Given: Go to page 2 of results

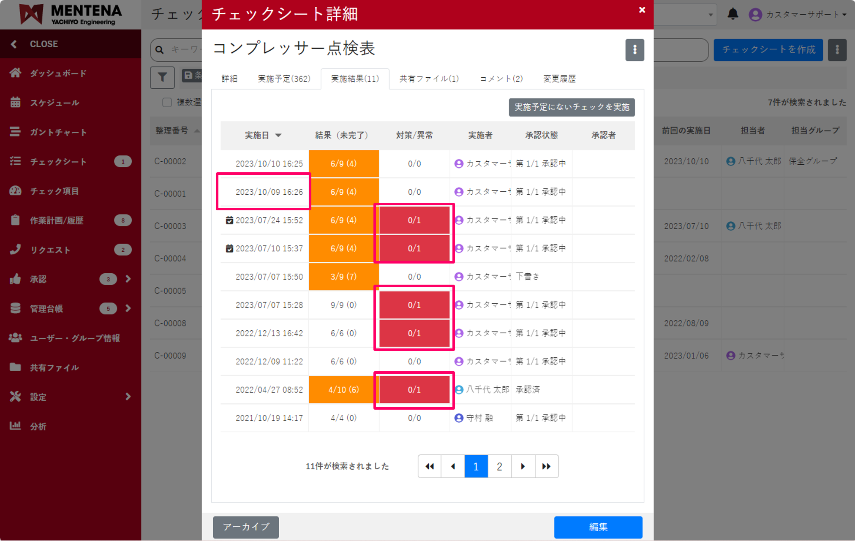Looking at the screenshot, I should (x=499, y=466).
